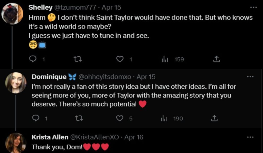Open Shelley's profile picture
This screenshot has width=263, height=153.
tap(12, 14)
